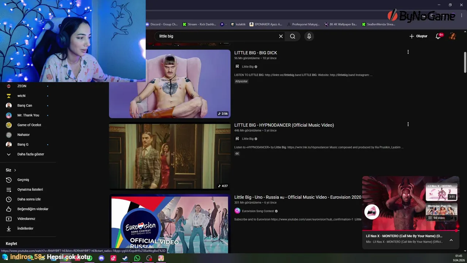Open the LITTLE BIG - BIG DICK title link
The width and height of the screenshot is (467, 263).
[x=256, y=53]
